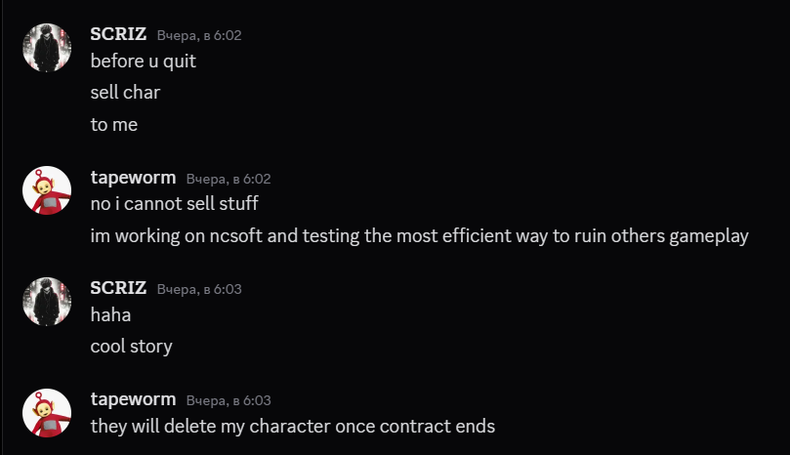This screenshot has height=455, width=790.
Task: Click the SCRIZ username above "before u quit"
Action: (x=118, y=34)
